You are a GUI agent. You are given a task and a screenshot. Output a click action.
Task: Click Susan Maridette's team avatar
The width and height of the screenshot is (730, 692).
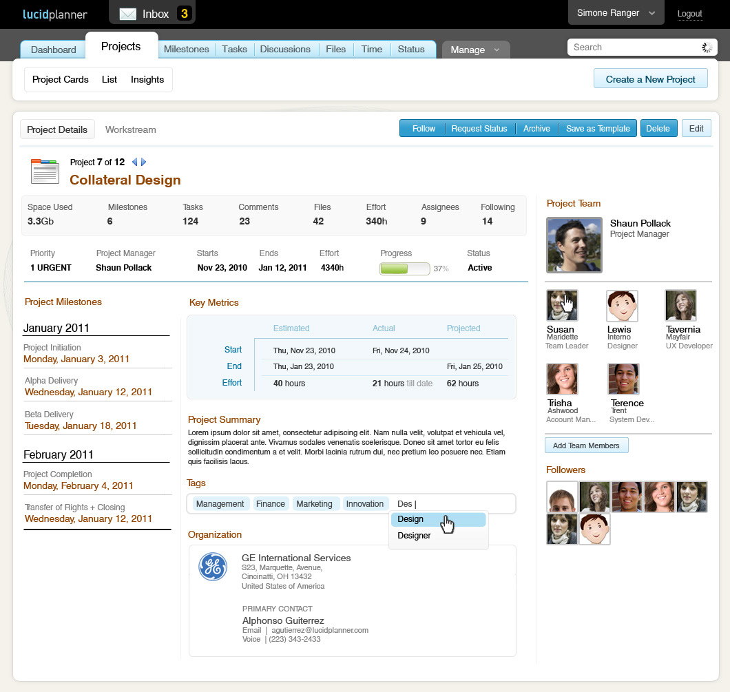562,305
